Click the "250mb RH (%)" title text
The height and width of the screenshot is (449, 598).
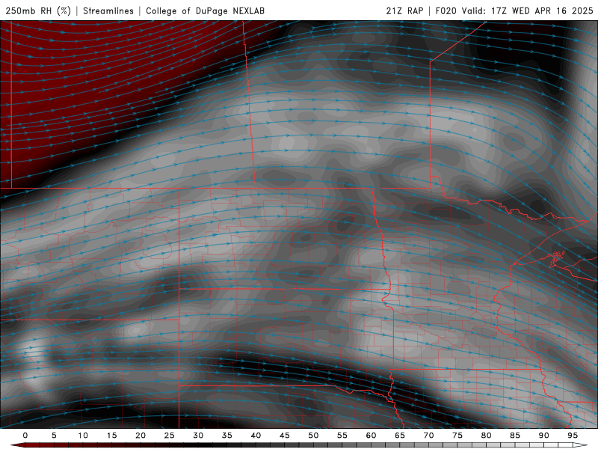coord(38,10)
